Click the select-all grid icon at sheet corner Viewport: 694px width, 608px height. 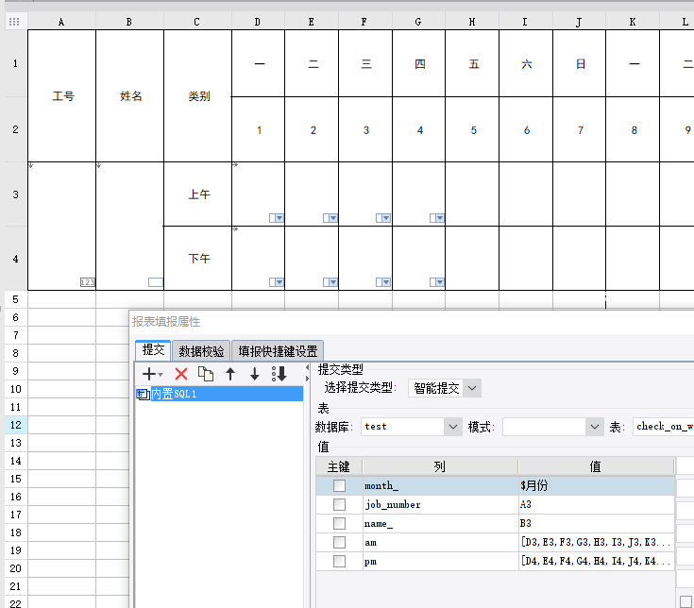(x=14, y=22)
